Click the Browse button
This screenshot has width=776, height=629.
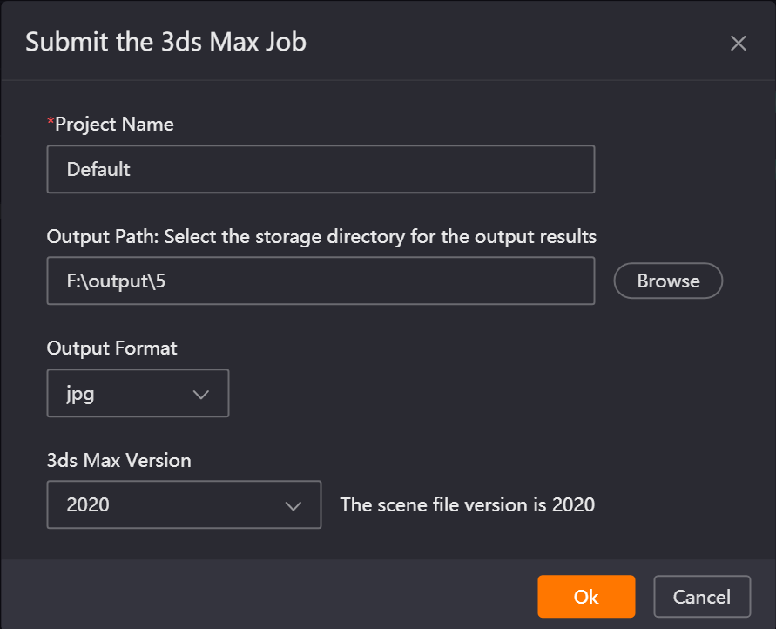(x=668, y=281)
